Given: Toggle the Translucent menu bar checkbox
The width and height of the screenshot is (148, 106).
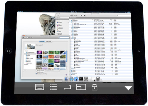Looking at the screenshot, I should coord(36,74).
